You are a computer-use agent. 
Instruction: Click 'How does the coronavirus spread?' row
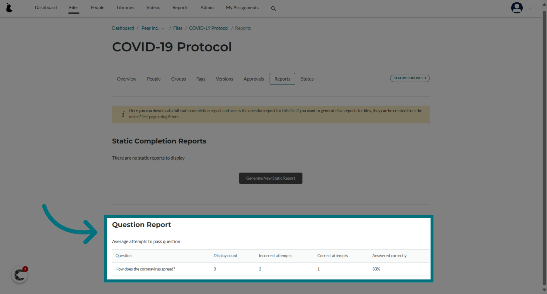point(271,269)
